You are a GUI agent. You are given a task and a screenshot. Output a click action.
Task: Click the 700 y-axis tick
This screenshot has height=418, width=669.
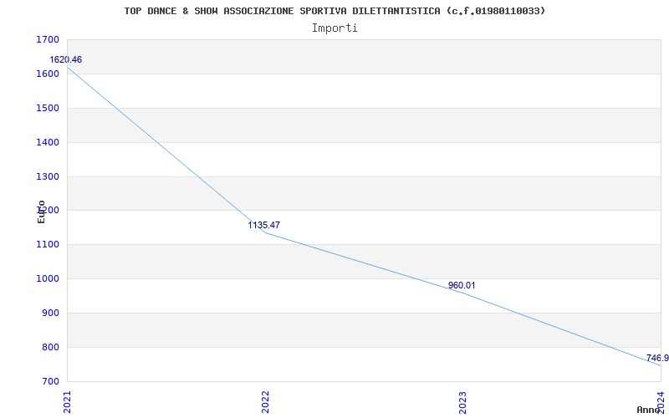click(x=50, y=381)
